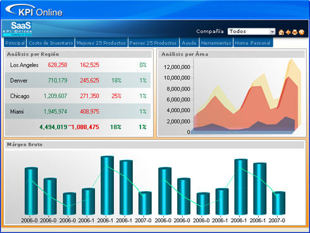Click the orange home icon
This screenshot has width=310, height=233.
(281, 32)
